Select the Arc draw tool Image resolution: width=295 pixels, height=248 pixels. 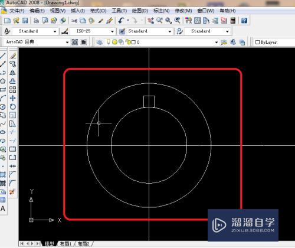[x=3, y=98]
